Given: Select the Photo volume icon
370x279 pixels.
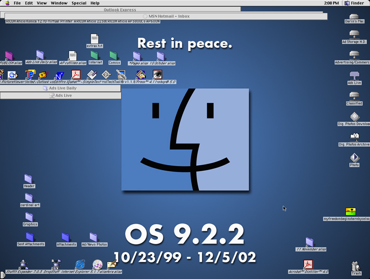Looking at the screenshot, I should pos(354,158).
